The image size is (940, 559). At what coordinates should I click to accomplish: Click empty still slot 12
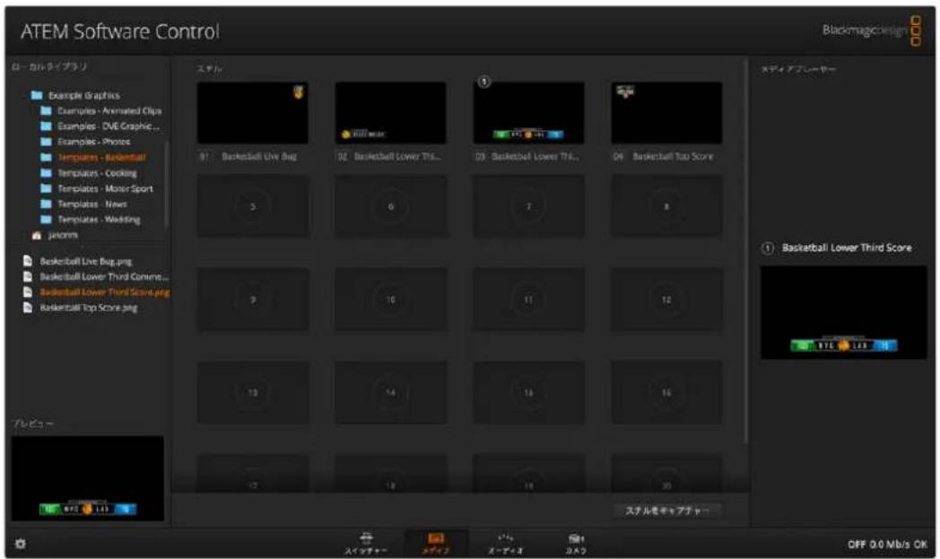666,300
